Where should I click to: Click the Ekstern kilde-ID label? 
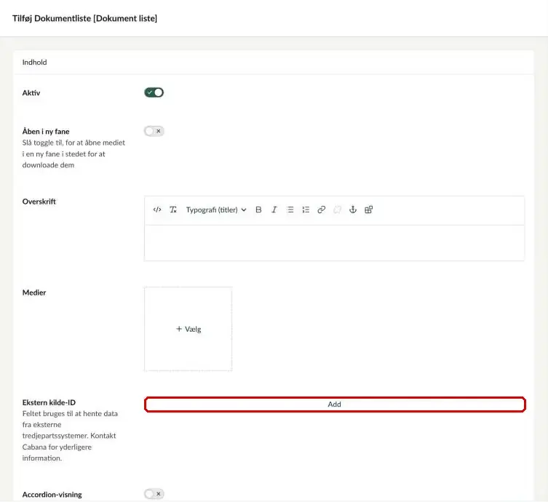coord(49,402)
